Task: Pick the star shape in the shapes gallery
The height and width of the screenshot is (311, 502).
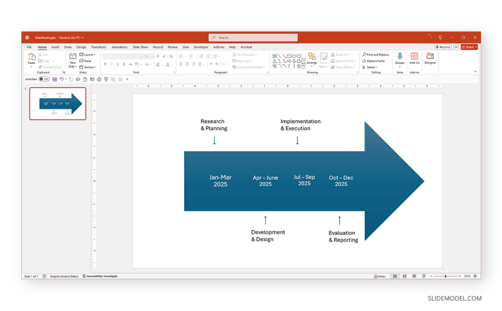Action: [299, 66]
